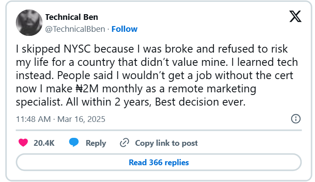Click the 20.4K likes count

tap(44, 143)
